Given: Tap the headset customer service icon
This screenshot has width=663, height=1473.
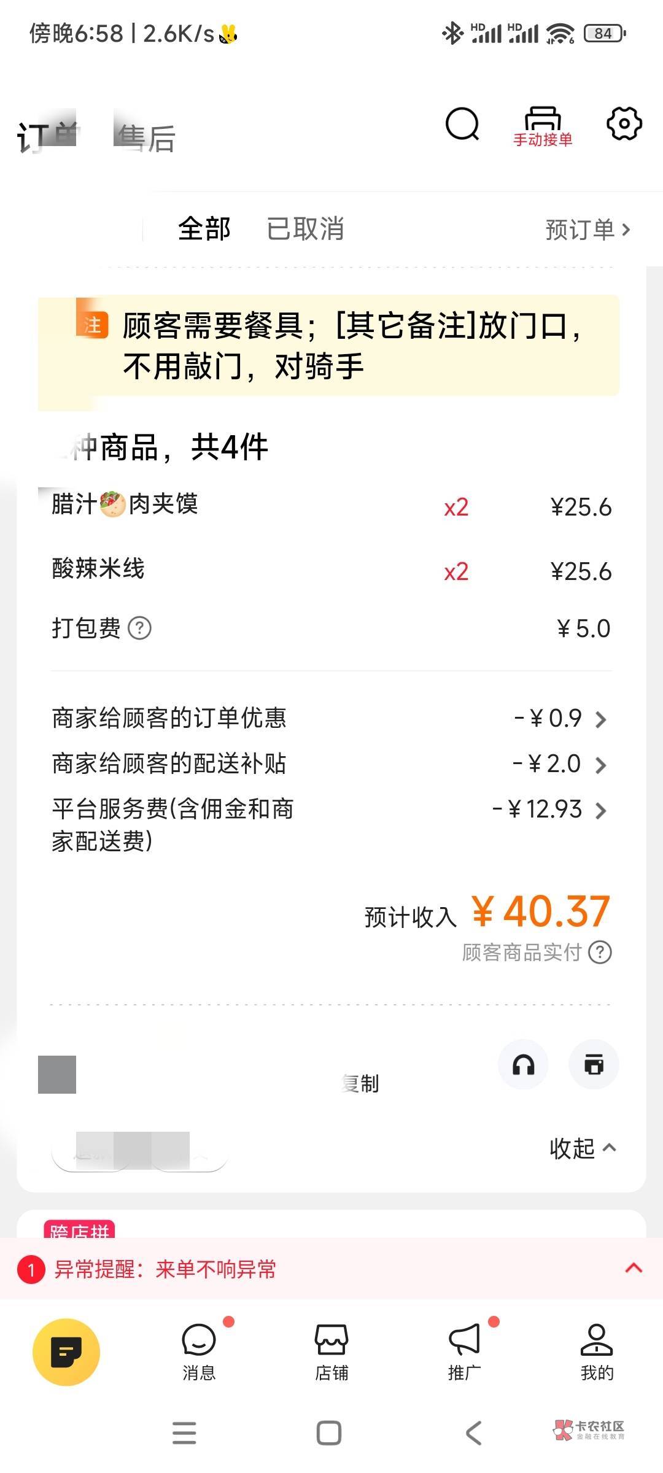Looking at the screenshot, I should coord(523,1065).
